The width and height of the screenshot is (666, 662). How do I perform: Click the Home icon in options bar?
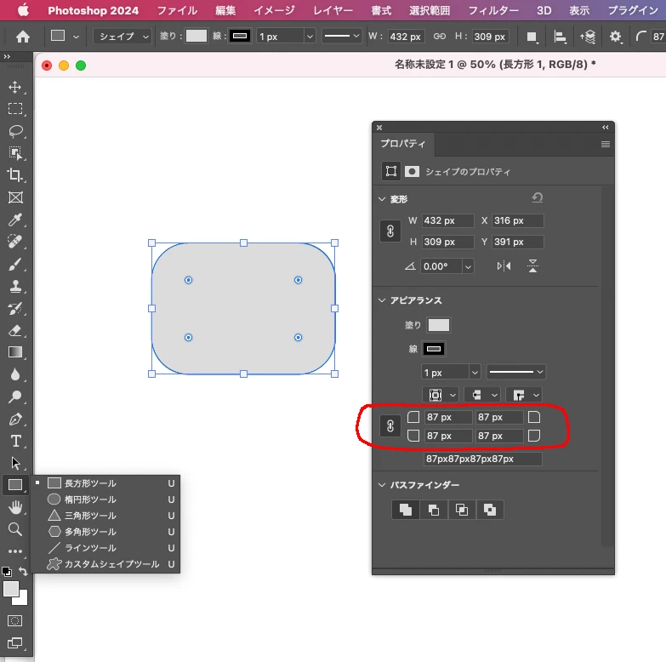(23, 37)
